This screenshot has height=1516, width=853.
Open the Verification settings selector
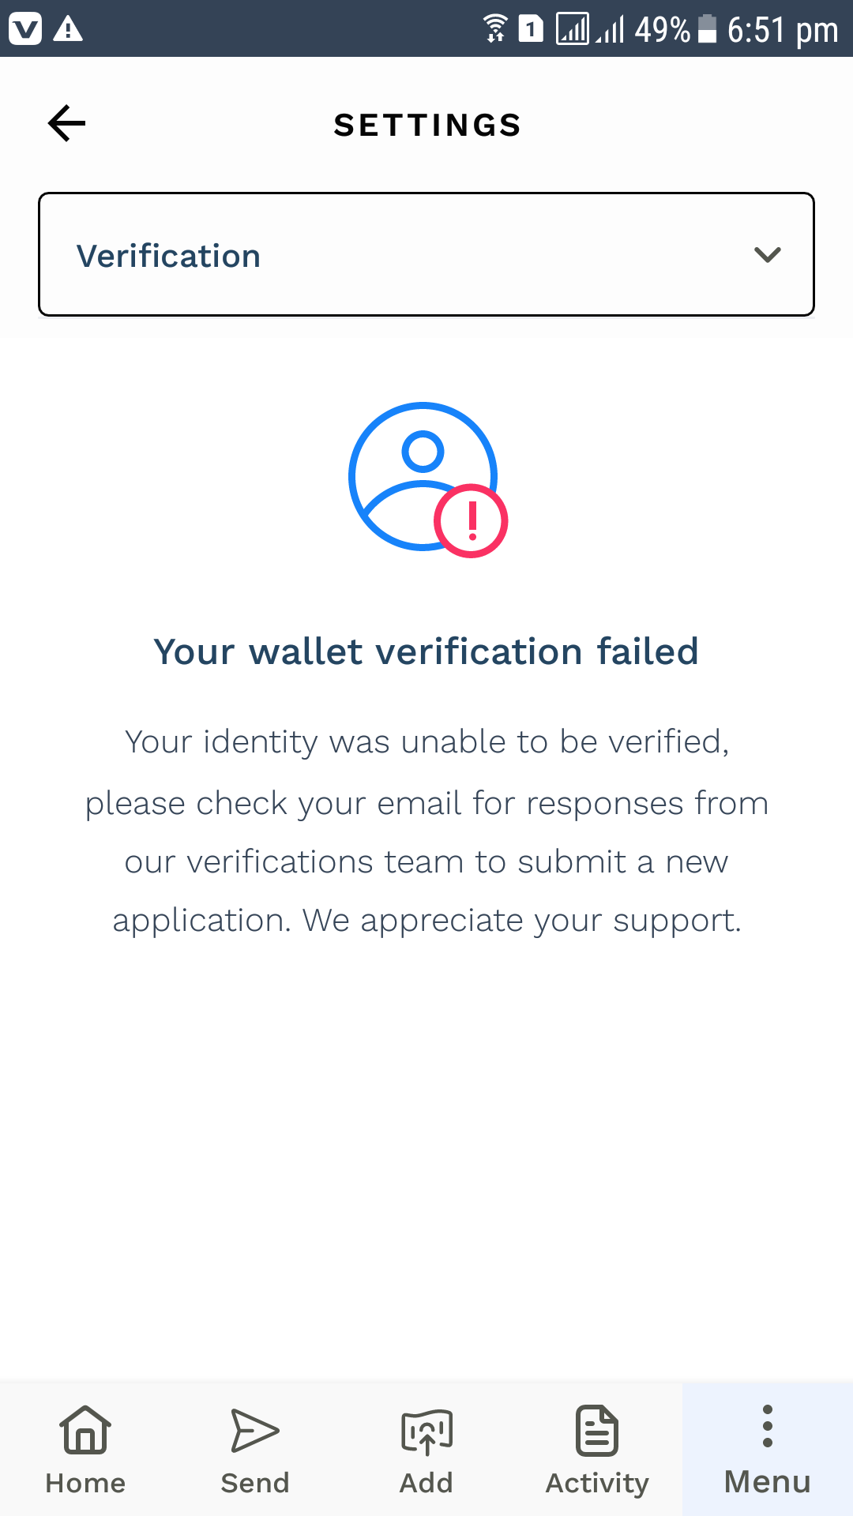pyautogui.click(x=426, y=254)
